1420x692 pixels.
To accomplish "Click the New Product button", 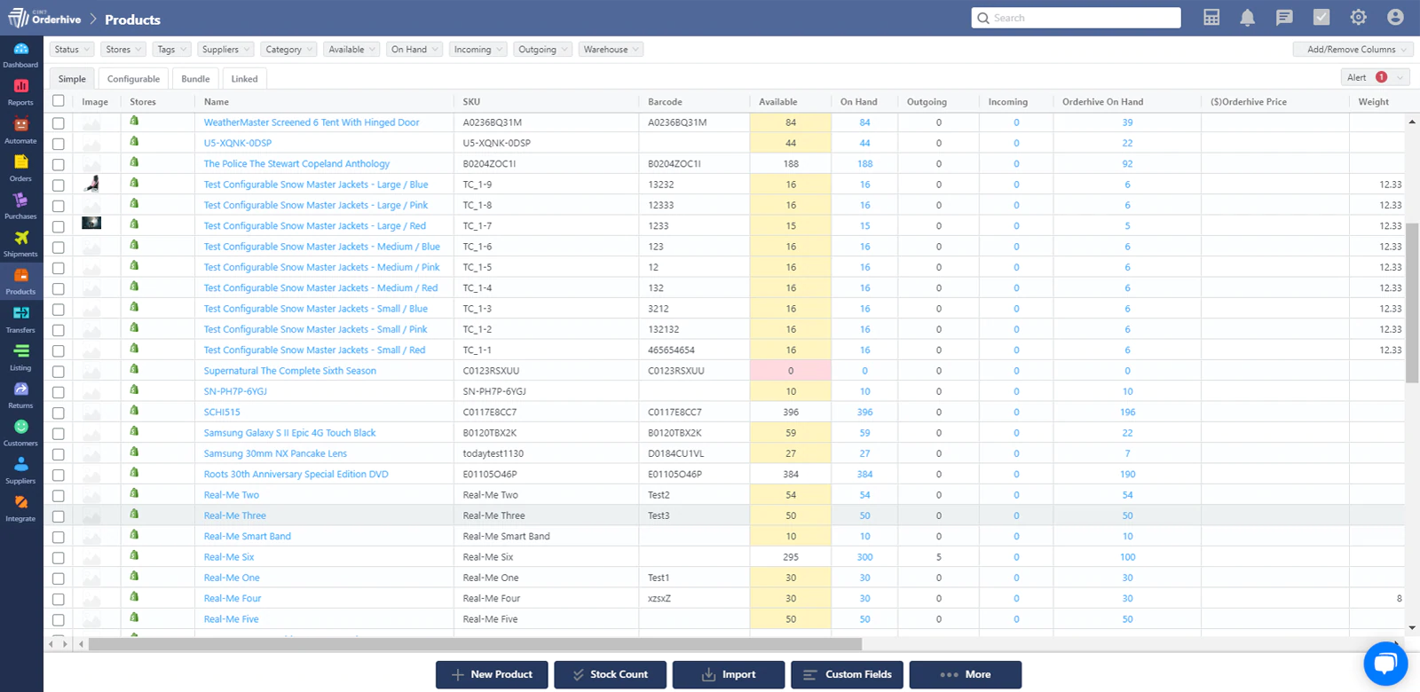I will point(492,674).
